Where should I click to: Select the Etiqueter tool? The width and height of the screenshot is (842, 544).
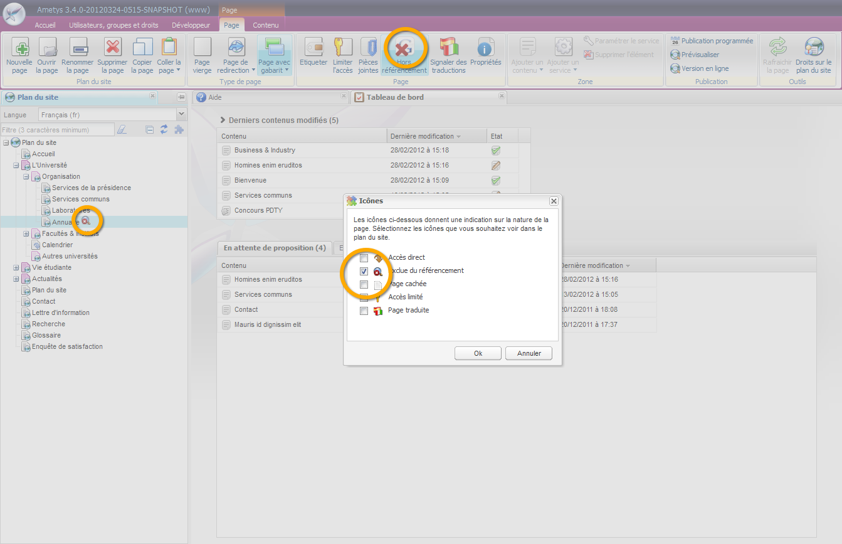coord(313,48)
